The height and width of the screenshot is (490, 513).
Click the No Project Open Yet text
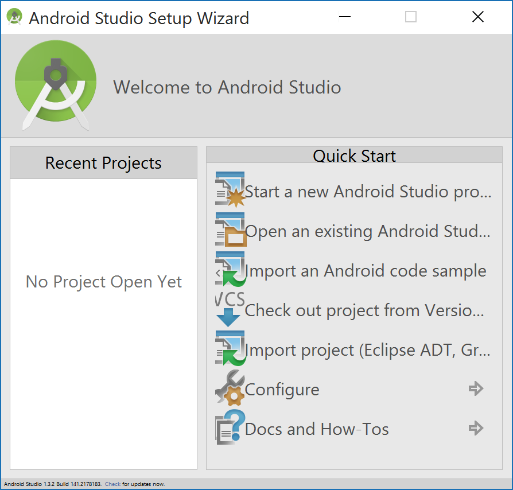103,282
